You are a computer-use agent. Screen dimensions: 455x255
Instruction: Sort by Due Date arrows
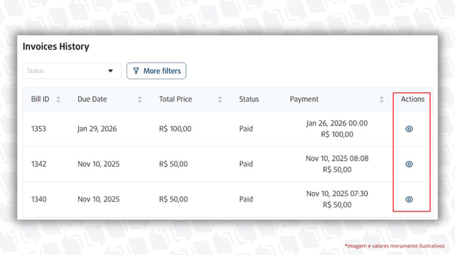(x=140, y=100)
